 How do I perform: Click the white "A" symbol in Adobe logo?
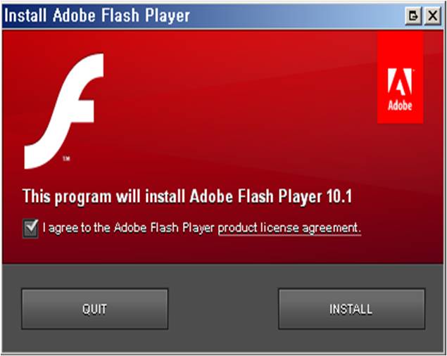(x=400, y=82)
